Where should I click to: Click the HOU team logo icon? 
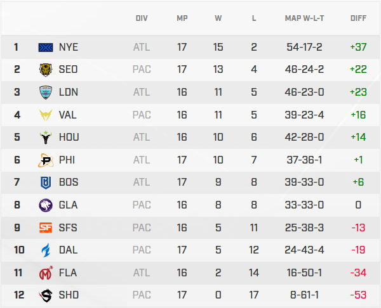click(x=46, y=137)
